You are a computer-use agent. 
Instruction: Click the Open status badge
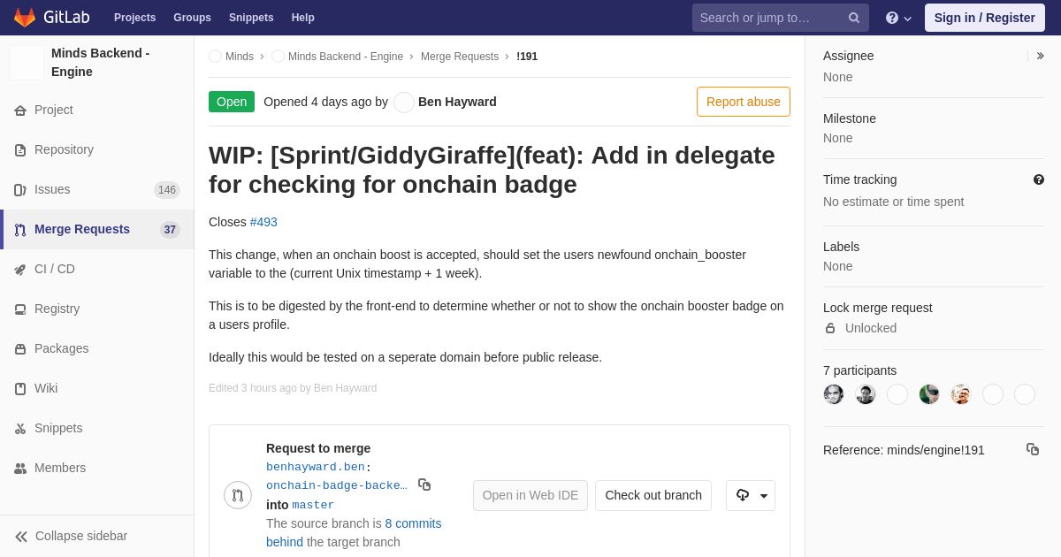coord(232,102)
